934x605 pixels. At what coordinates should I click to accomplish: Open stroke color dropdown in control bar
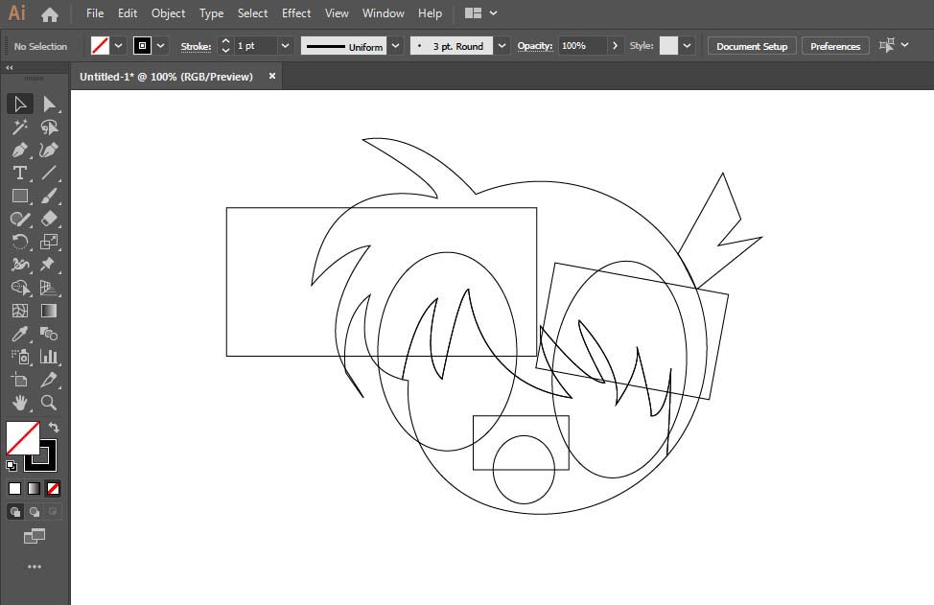click(x=160, y=46)
